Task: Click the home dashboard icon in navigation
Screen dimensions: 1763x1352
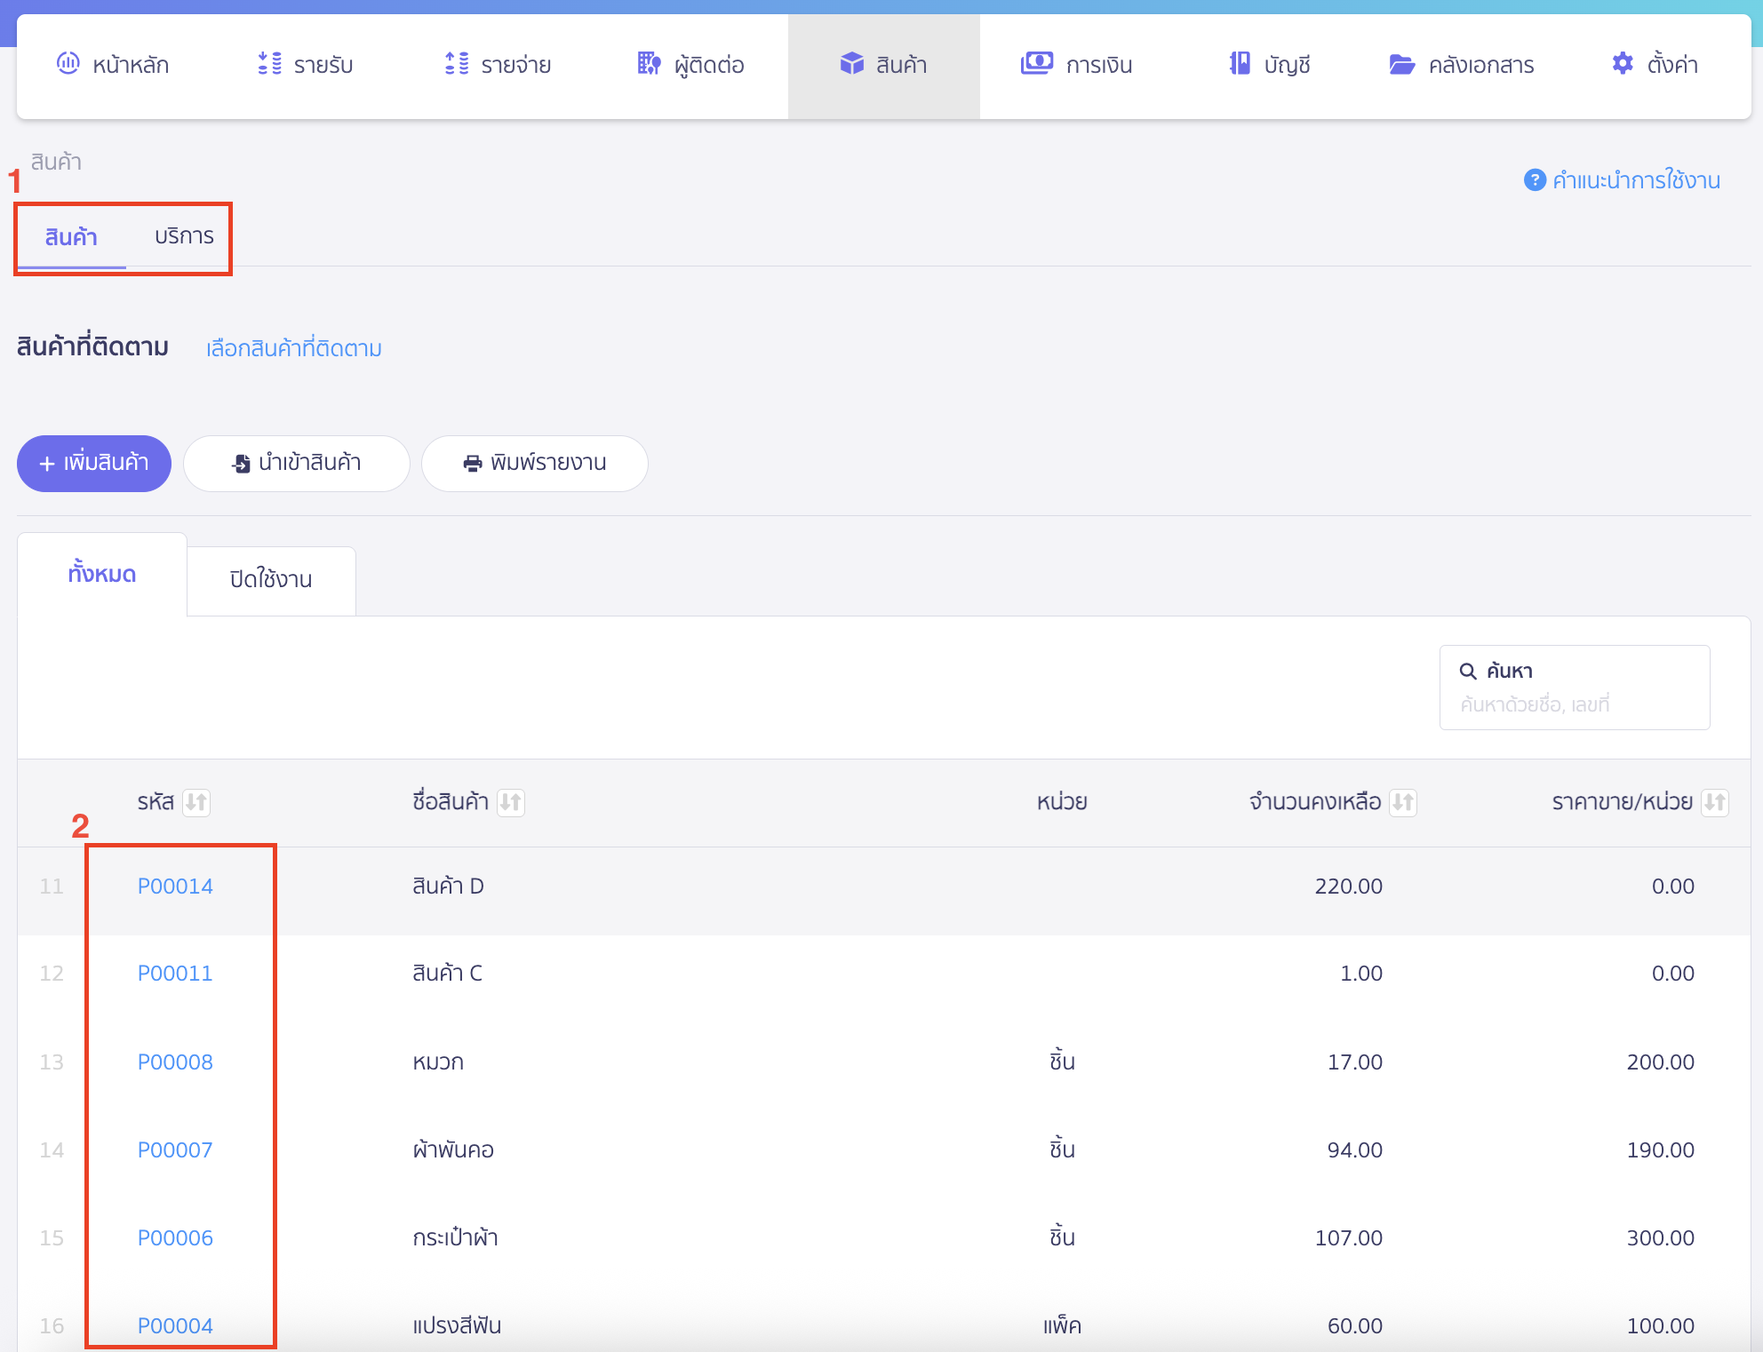Action: point(68,63)
